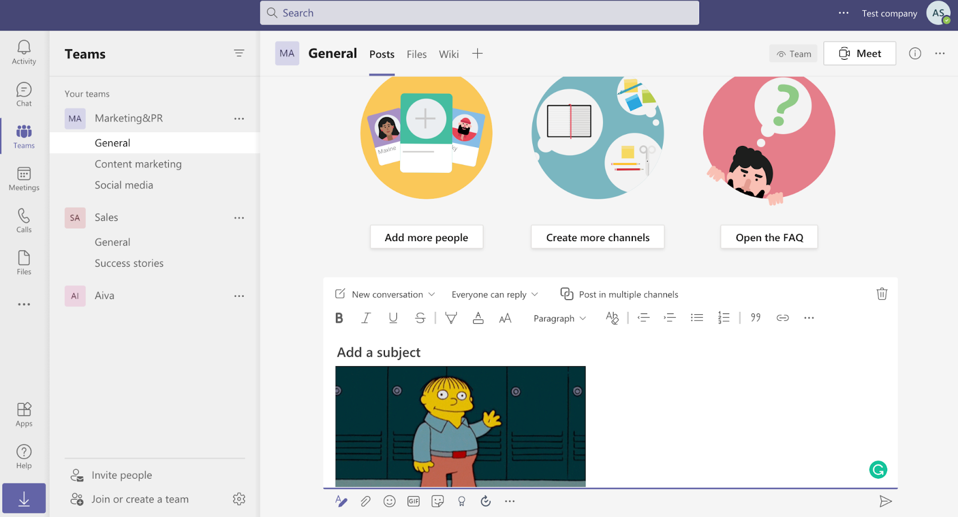This screenshot has width=958, height=517.
Task: Apply bold formatting
Action: [339, 318]
